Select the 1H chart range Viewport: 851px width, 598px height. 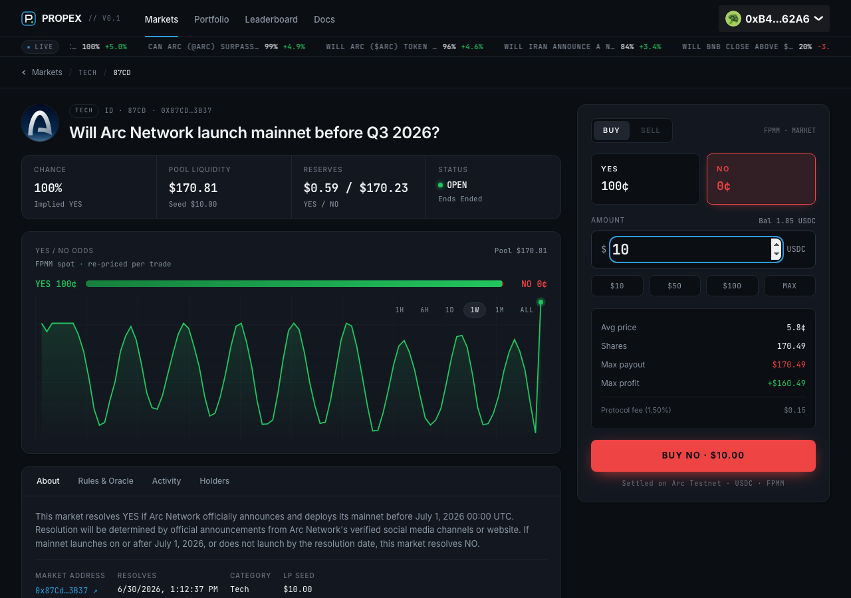point(400,310)
